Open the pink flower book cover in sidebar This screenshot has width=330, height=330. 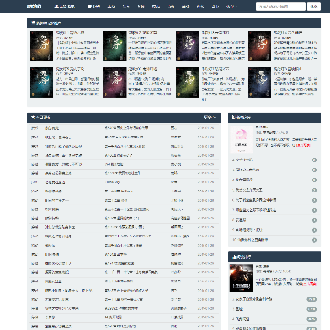coord(241,139)
